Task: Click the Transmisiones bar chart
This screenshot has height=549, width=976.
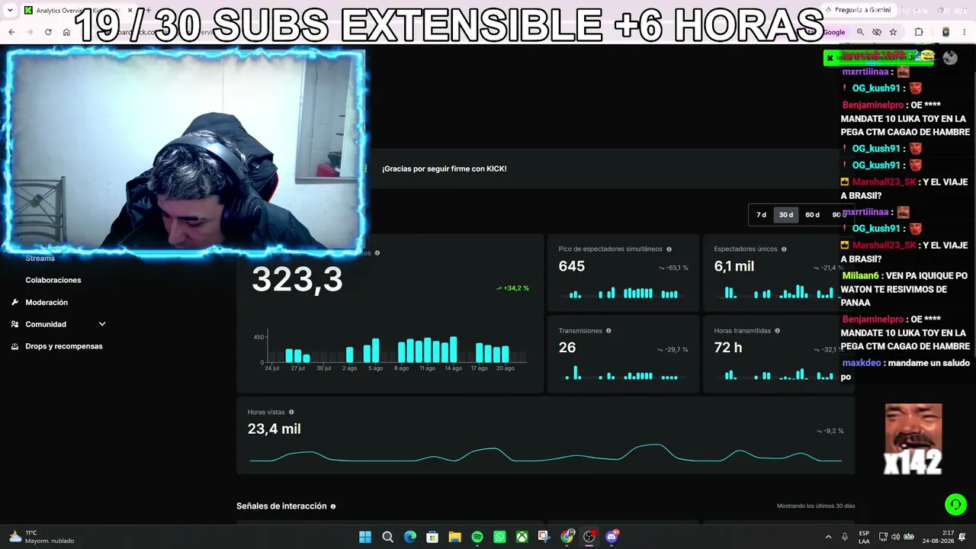Action: pyautogui.click(x=623, y=373)
